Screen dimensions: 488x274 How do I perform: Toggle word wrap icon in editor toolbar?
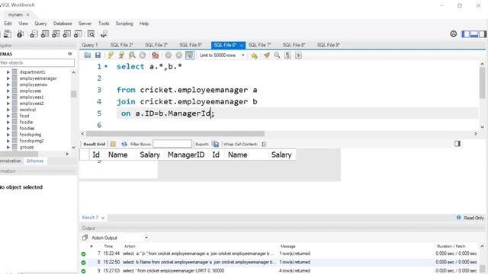tap(298, 56)
